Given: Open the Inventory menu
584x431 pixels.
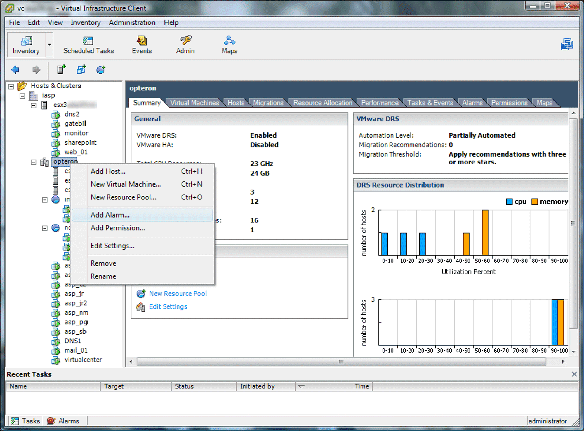Looking at the screenshot, I should point(86,22).
